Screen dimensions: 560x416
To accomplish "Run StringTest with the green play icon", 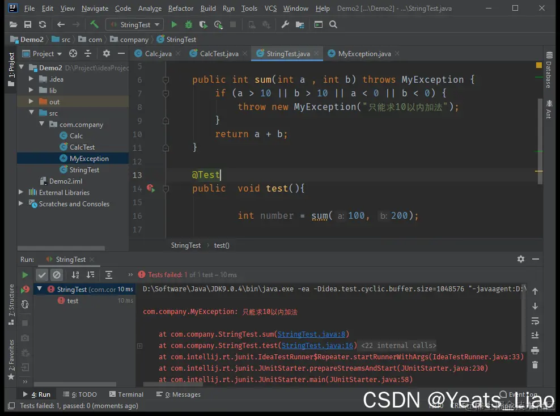I will point(174,24).
